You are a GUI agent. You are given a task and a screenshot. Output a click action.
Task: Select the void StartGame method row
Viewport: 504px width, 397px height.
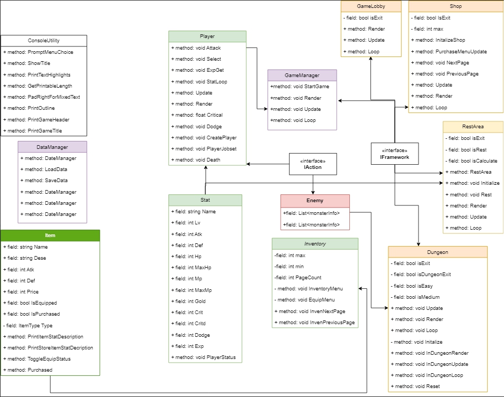pyautogui.click(x=302, y=87)
